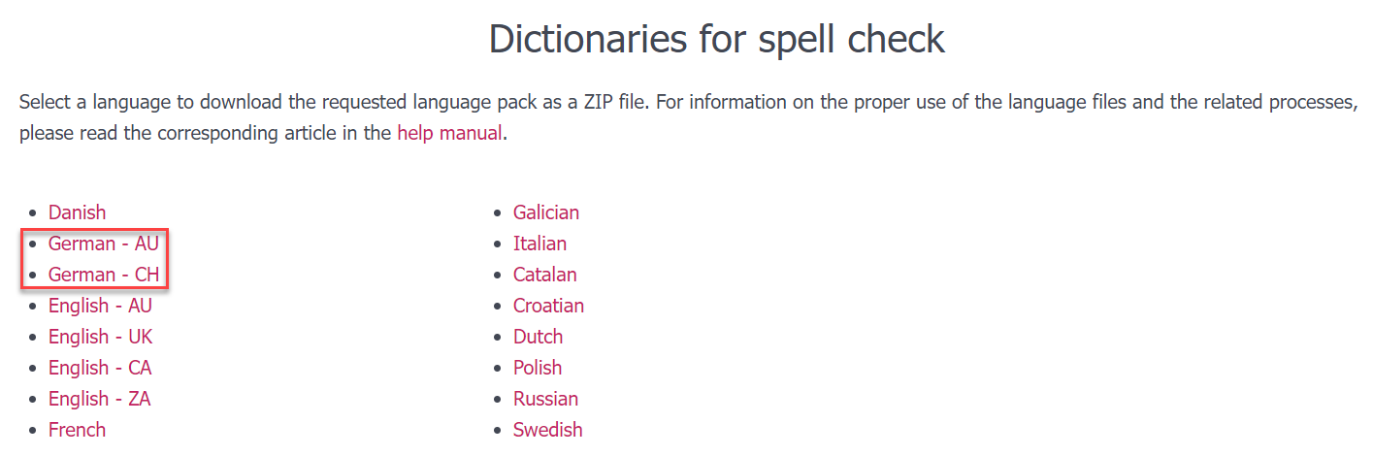The width and height of the screenshot is (1373, 456).
Task: Download the German - AU language pack
Action: point(104,244)
